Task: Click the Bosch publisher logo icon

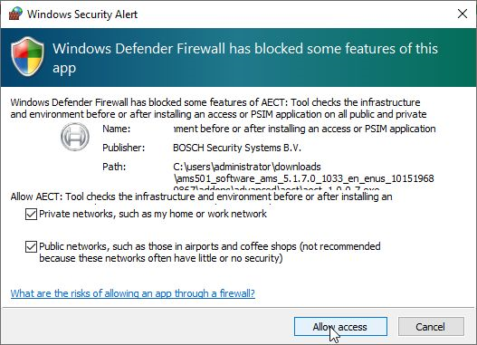Action: point(75,137)
